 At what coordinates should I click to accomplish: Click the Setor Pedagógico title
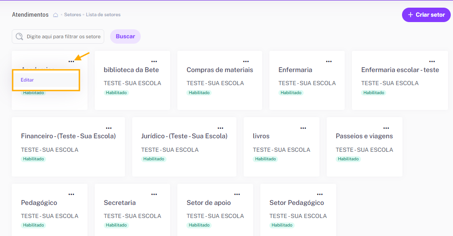tap(297, 203)
